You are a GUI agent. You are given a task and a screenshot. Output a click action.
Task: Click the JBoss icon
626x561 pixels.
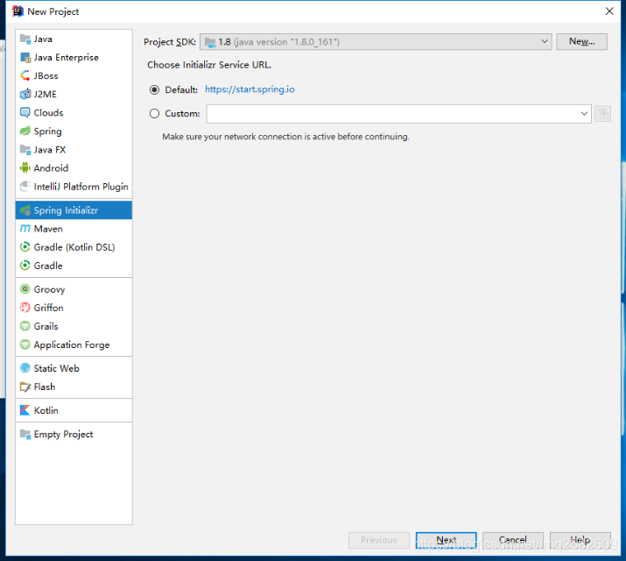coord(25,76)
